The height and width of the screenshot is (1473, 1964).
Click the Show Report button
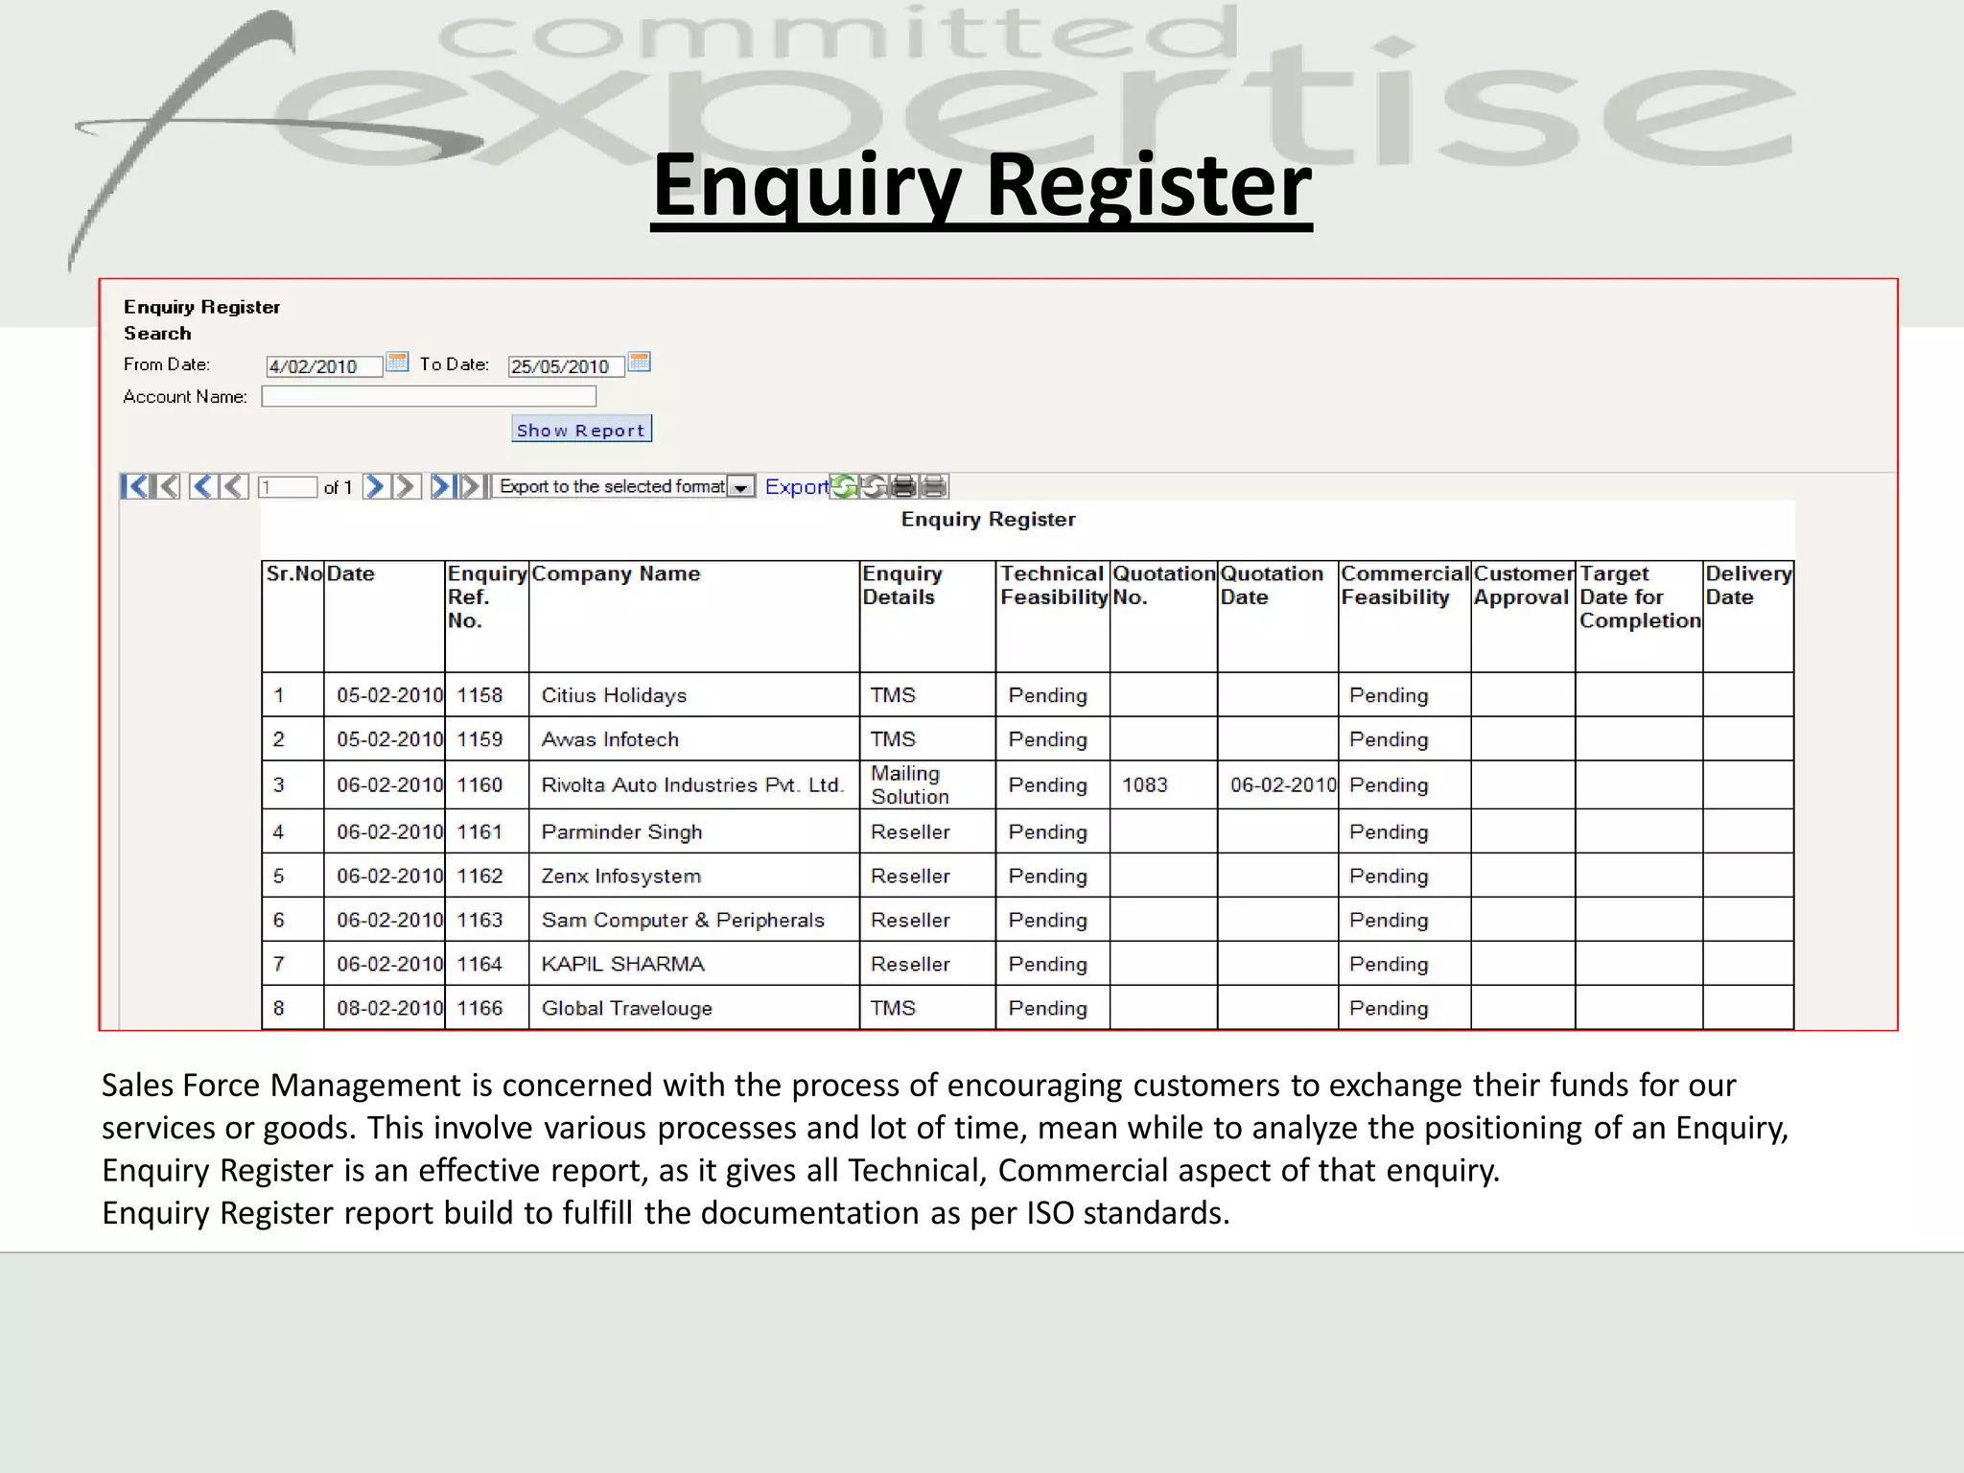[581, 429]
